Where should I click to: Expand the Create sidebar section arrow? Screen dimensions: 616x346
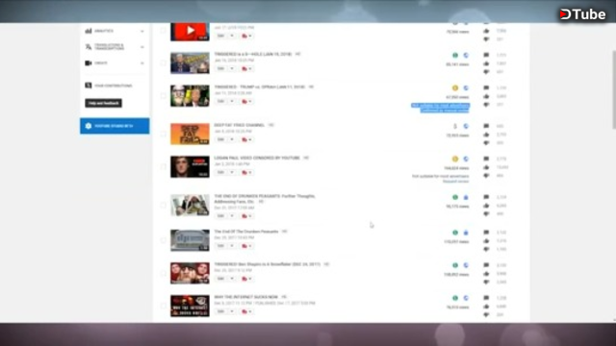(x=142, y=63)
